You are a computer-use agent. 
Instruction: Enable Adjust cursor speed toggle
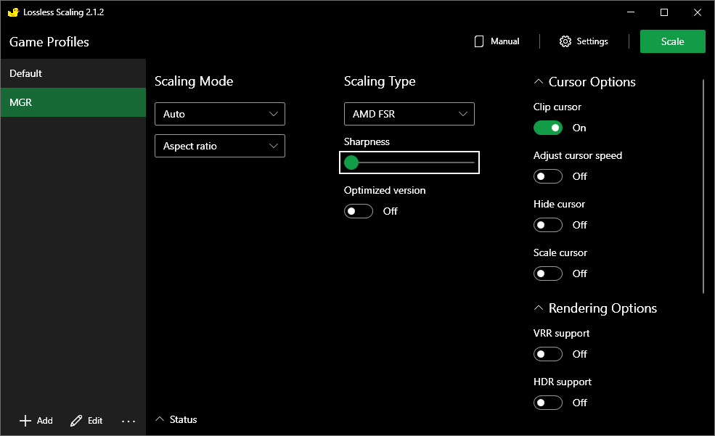point(548,176)
